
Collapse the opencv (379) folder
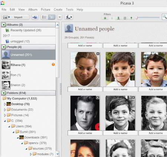(x=22, y=143)
